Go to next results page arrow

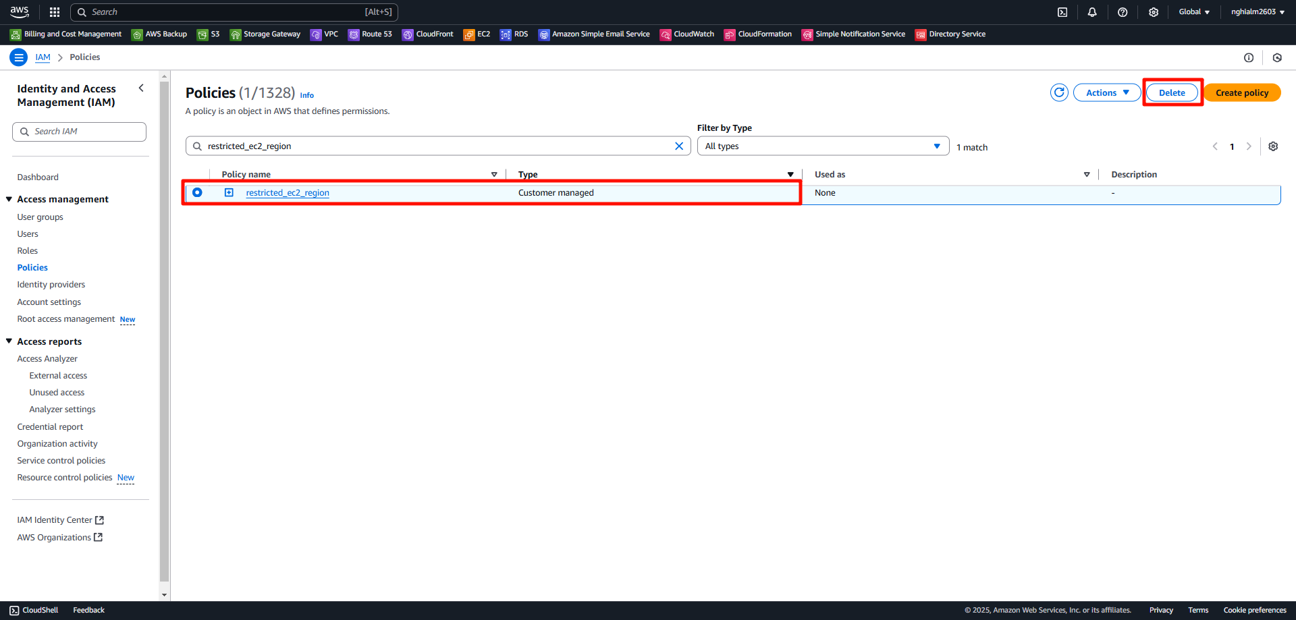1249,146
